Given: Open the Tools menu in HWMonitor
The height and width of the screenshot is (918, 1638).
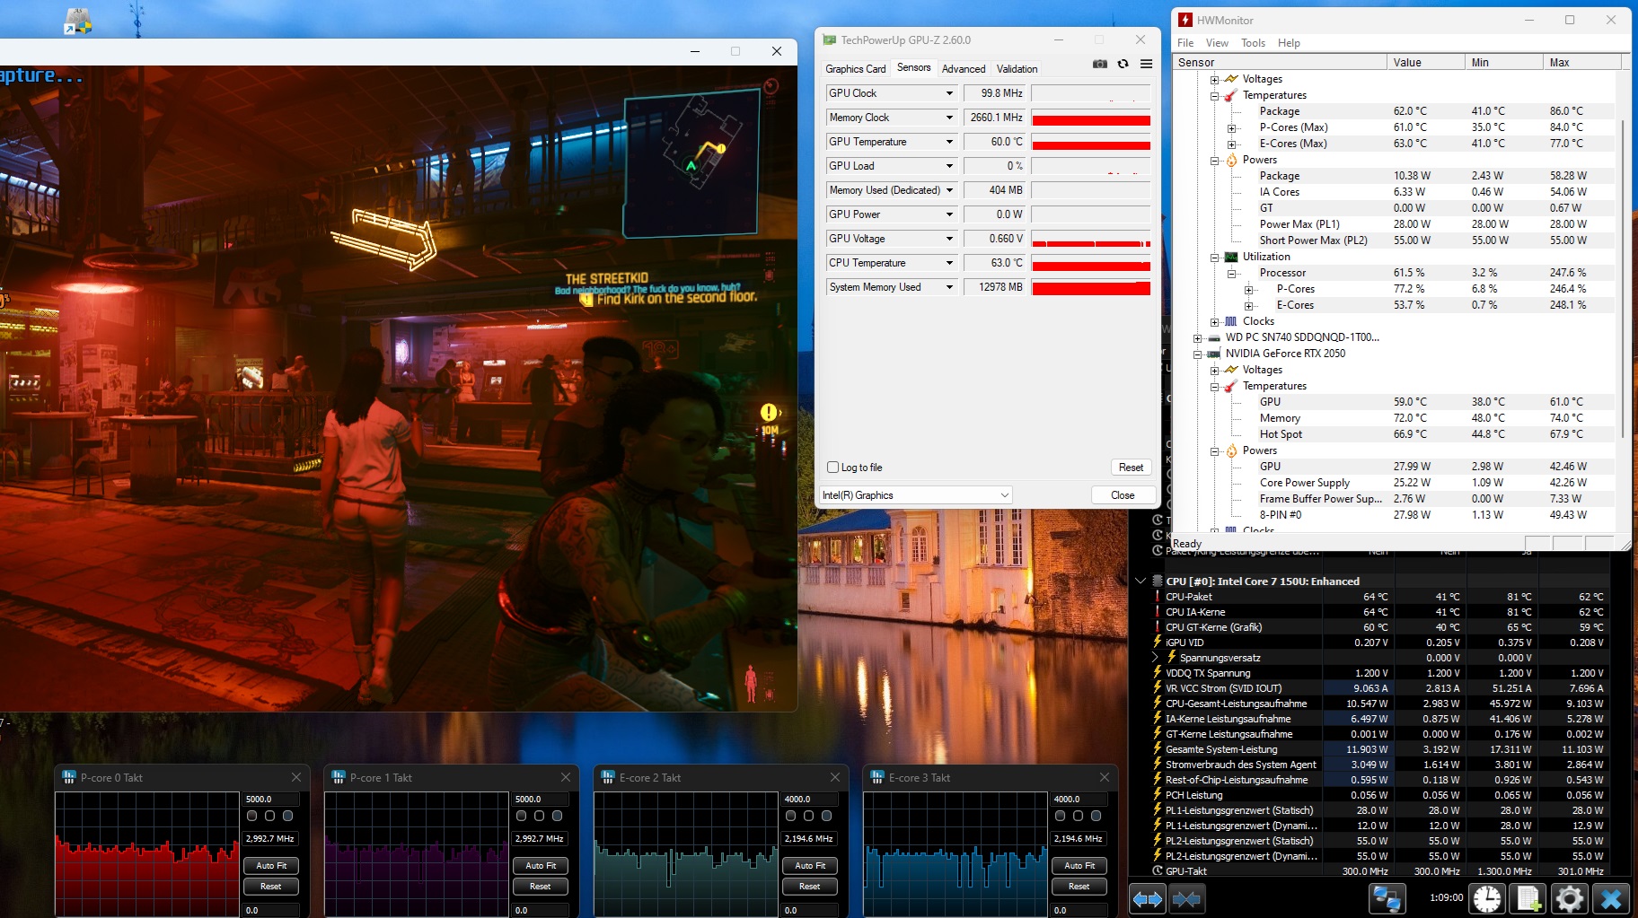Looking at the screenshot, I should [x=1253, y=43].
